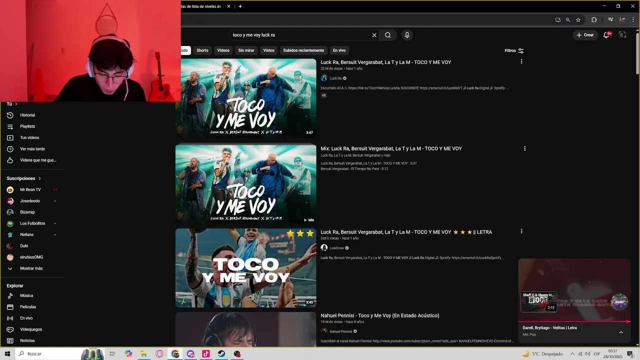This screenshot has width=640, height=360.
Task: Open YouTube notifications bell
Action: (606, 35)
